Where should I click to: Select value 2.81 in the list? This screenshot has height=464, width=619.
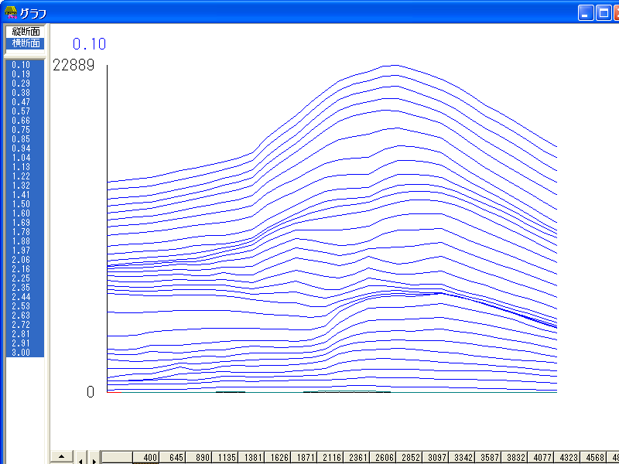coord(26,334)
